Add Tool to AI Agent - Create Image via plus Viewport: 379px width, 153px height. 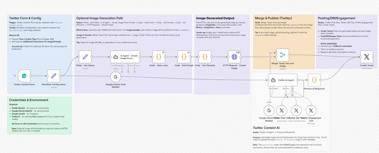tap(128, 72)
